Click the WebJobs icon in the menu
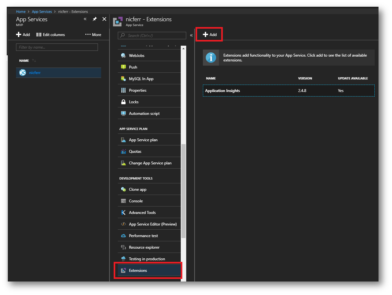Viewport: 392px width, 295px height. click(x=123, y=56)
